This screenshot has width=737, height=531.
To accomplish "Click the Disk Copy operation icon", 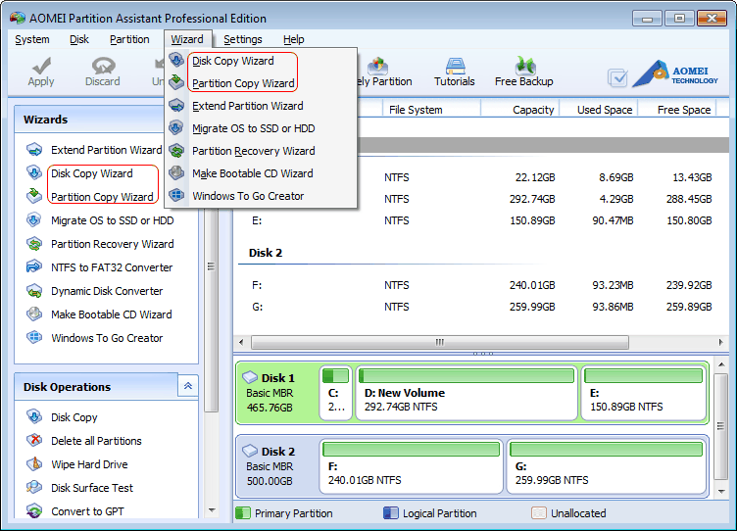I will [34, 416].
